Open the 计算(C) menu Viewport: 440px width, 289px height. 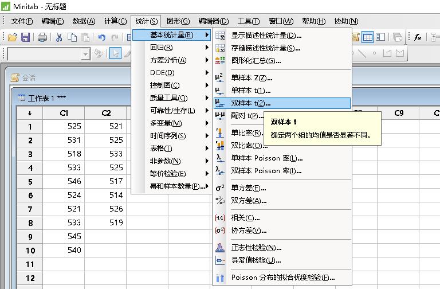point(115,21)
